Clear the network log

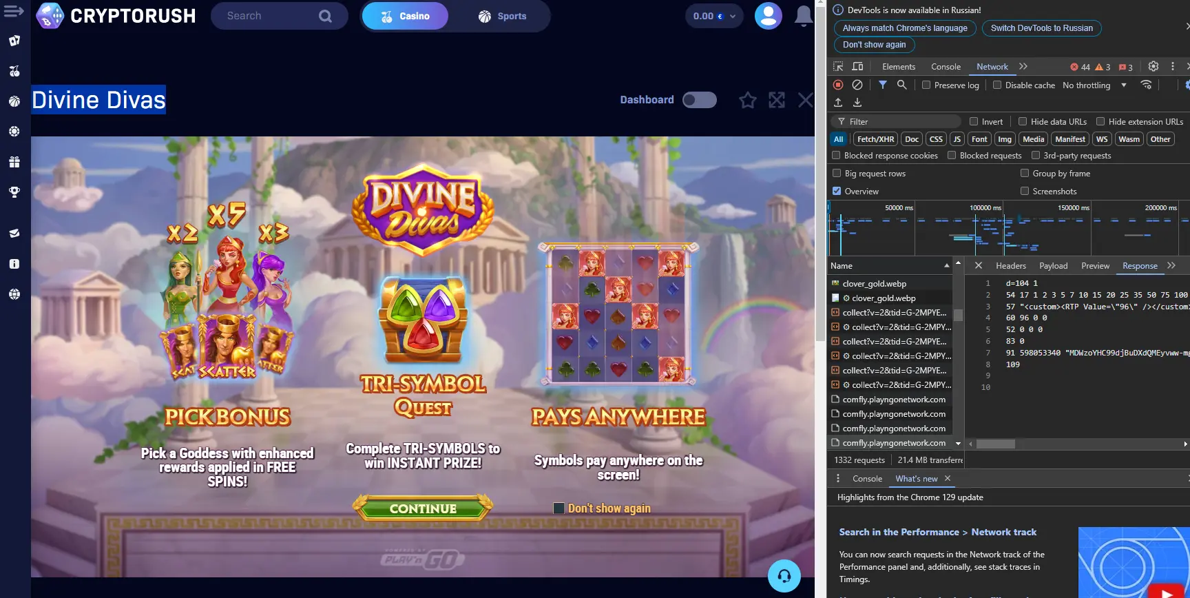[857, 85]
